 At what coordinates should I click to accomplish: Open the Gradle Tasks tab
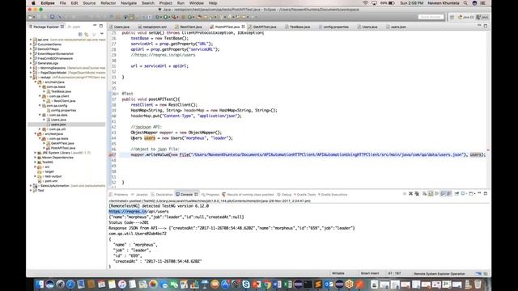304,195
